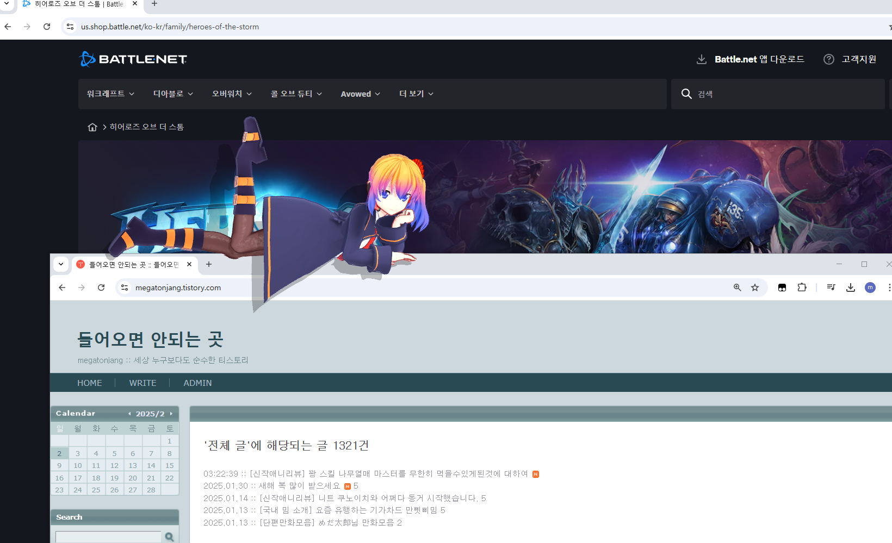
Task: Open site info for us.shop.battle.net
Action: coord(70,27)
